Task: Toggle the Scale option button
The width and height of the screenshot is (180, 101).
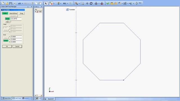Action: tap(8, 19)
